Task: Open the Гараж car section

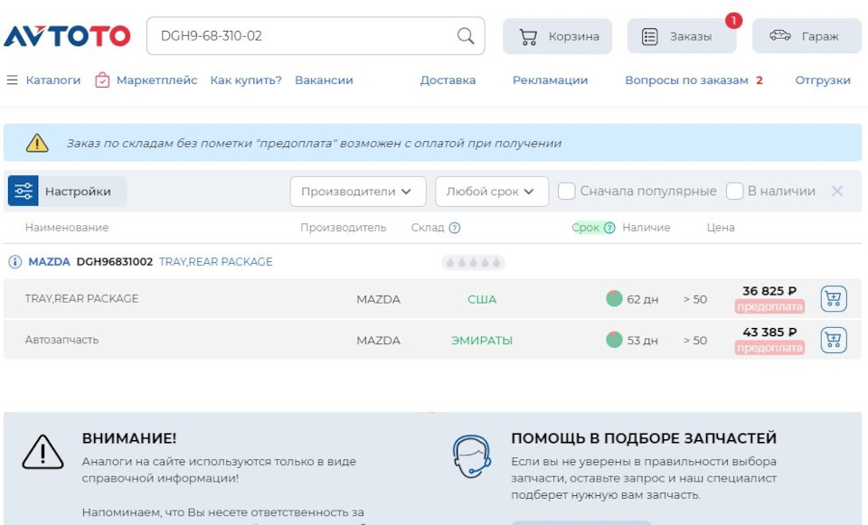Action: pyautogui.click(x=807, y=35)
